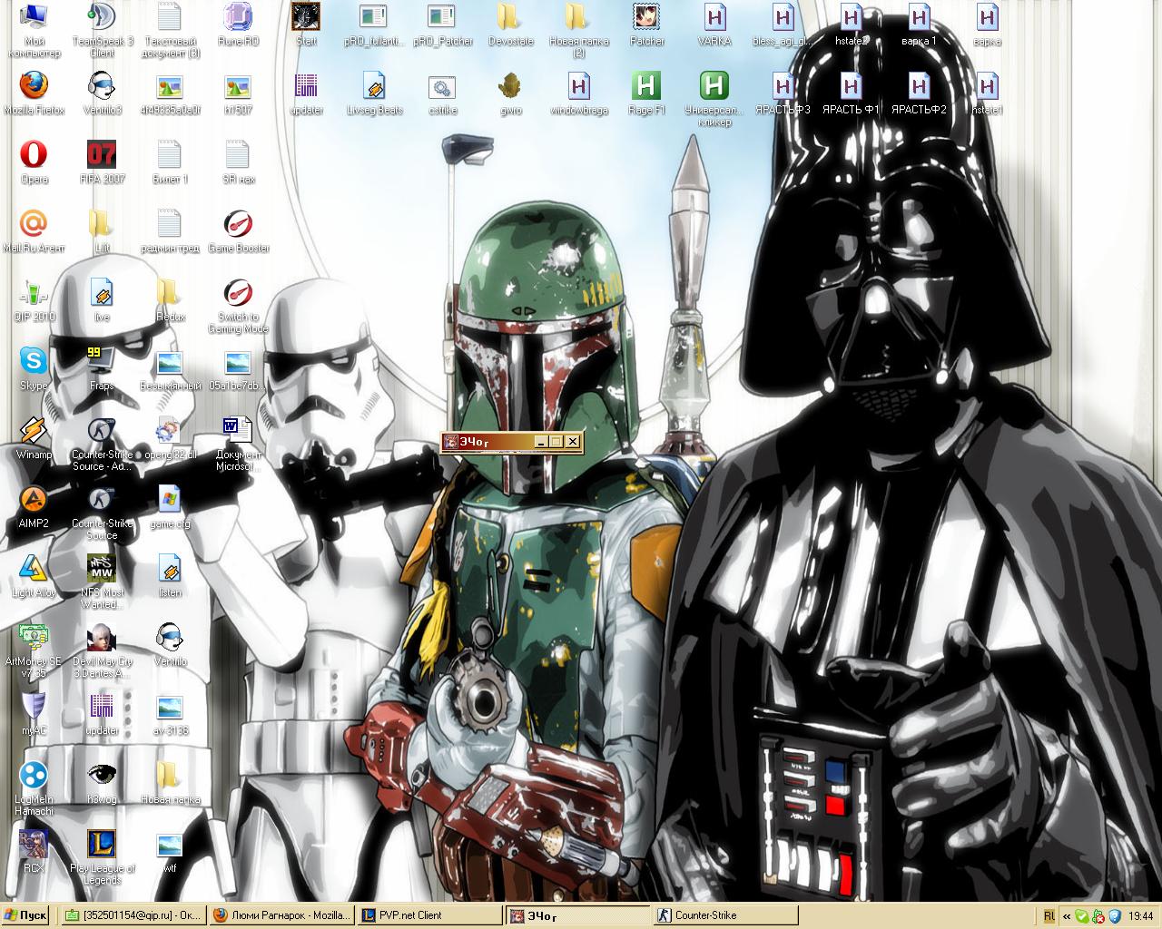Select the game.cfg file icon
This screenshot has width=1162, height=929.
(170, 507)
